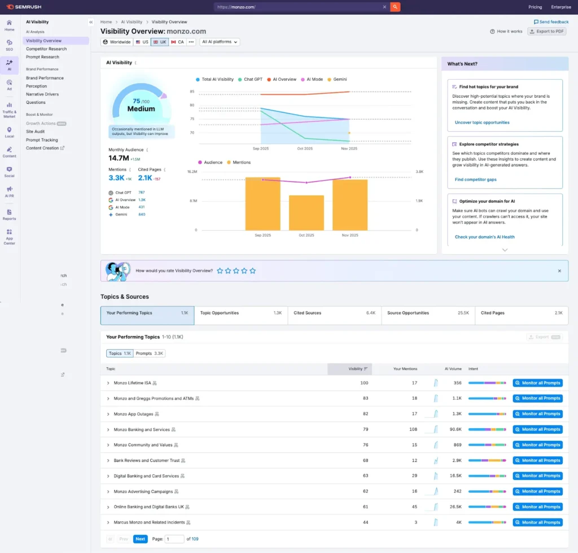The height and width of the screenshot is (553, 578).
Task: Select the UK country filter
Action: pos(160,42)
